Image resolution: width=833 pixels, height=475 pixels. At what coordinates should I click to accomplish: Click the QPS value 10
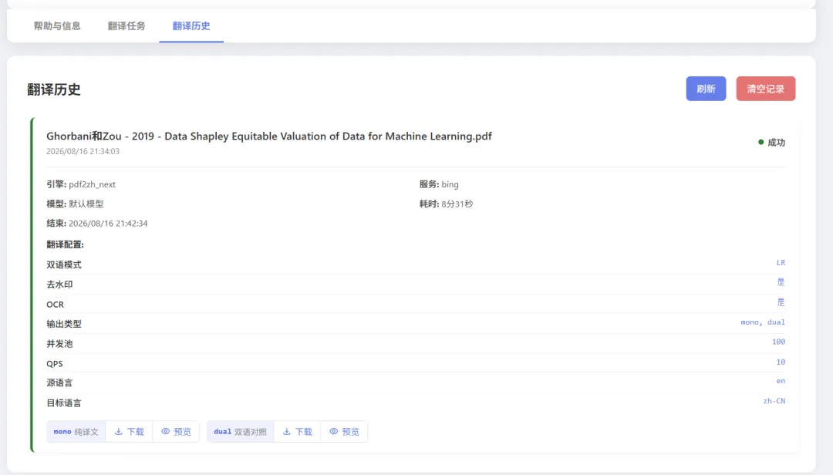(x=781, y=362)
